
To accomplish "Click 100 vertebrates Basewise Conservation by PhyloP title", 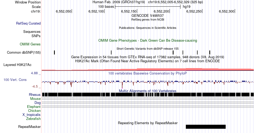I will pyautogui.click(x=148, y=73).
